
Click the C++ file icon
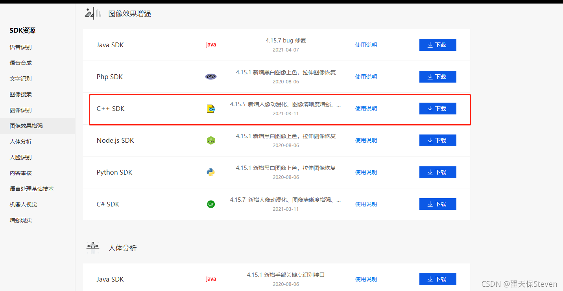211,109
